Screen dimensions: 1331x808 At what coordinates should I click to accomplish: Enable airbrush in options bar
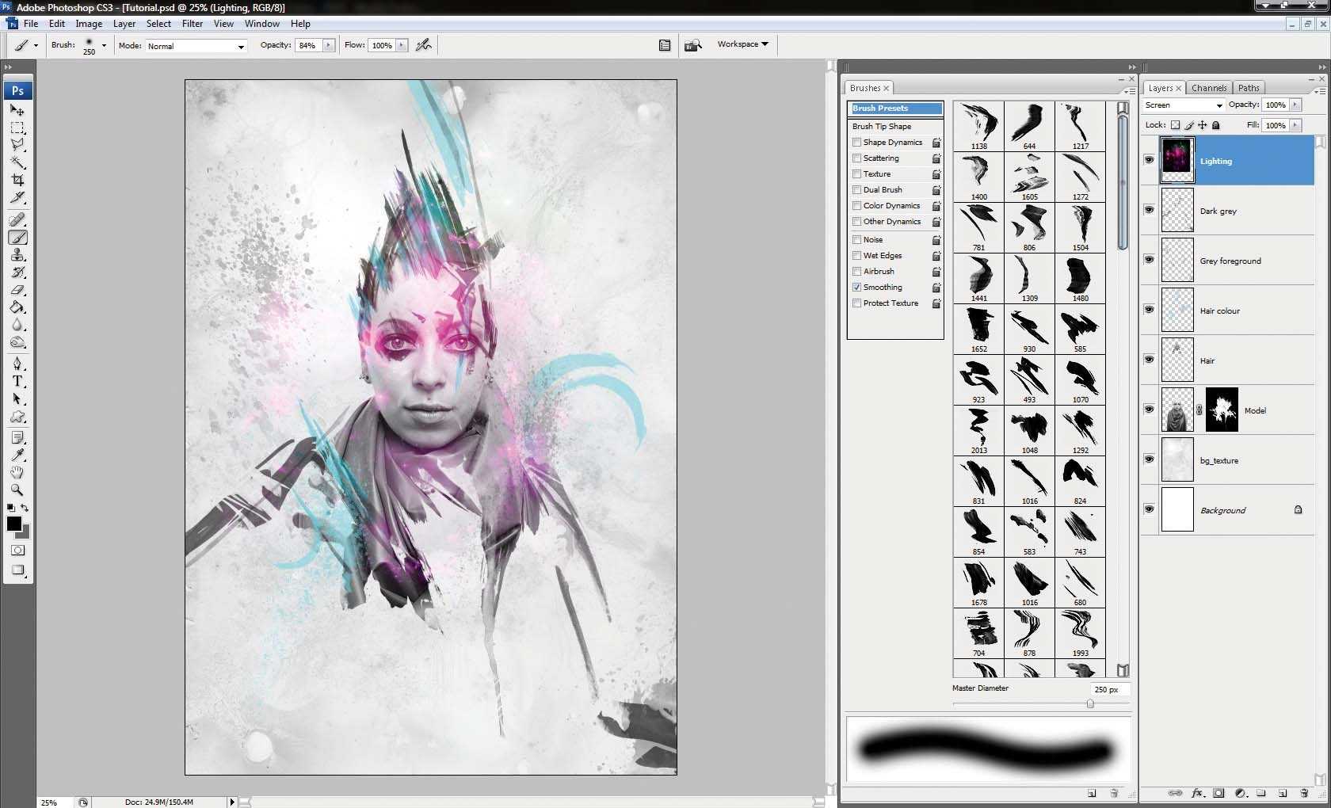point(424,45)
